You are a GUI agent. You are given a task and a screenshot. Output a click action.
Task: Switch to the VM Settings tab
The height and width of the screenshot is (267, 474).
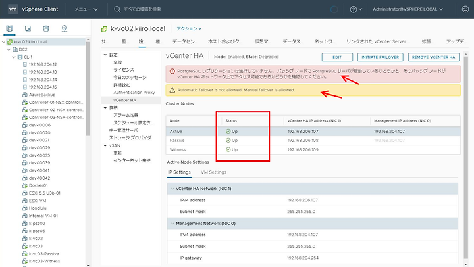[x=213, y=172]
